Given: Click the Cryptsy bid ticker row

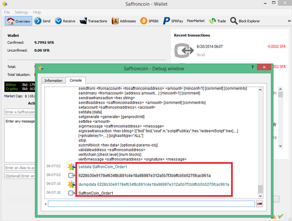Looking at the screenshot, I should click(x=20, y=89).
